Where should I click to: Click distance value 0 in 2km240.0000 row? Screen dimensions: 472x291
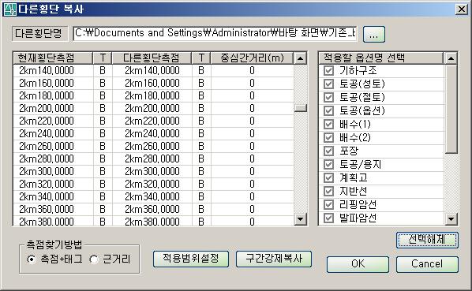point(252,134)
